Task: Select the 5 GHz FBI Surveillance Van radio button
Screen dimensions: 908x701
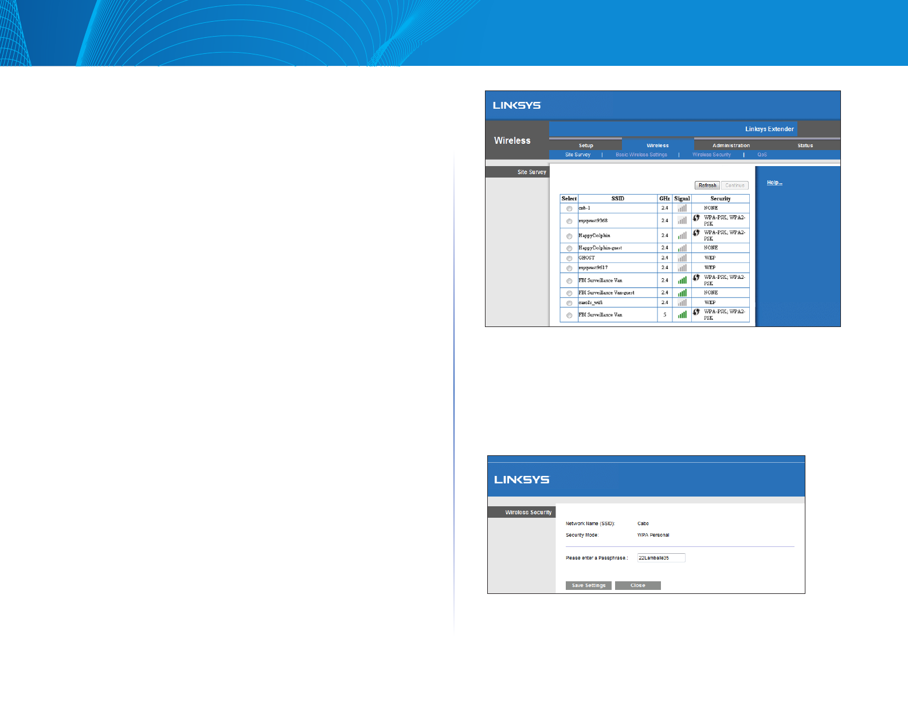Action: (569, 315)
